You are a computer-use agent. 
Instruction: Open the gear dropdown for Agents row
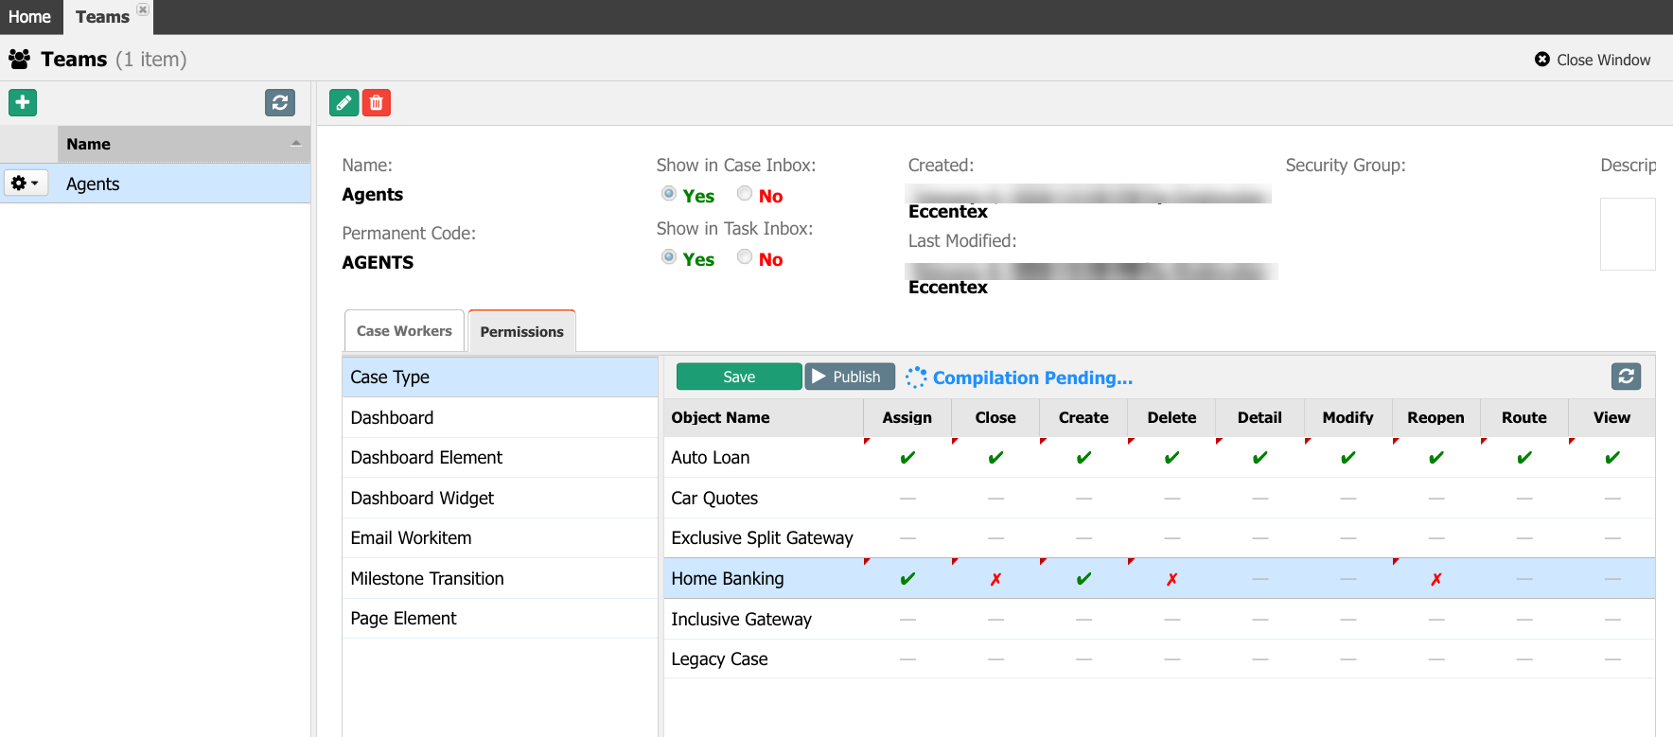(x=26, y=184)
